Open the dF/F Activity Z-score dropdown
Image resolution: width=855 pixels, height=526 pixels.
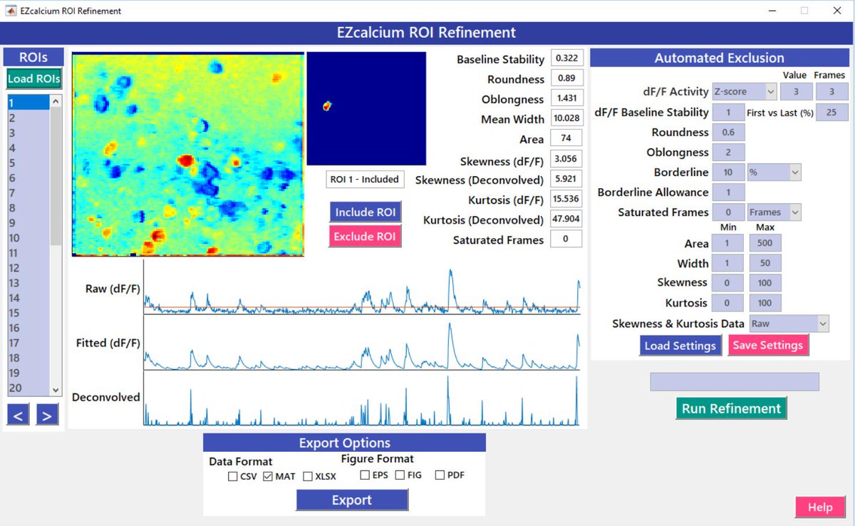[744, 91]
